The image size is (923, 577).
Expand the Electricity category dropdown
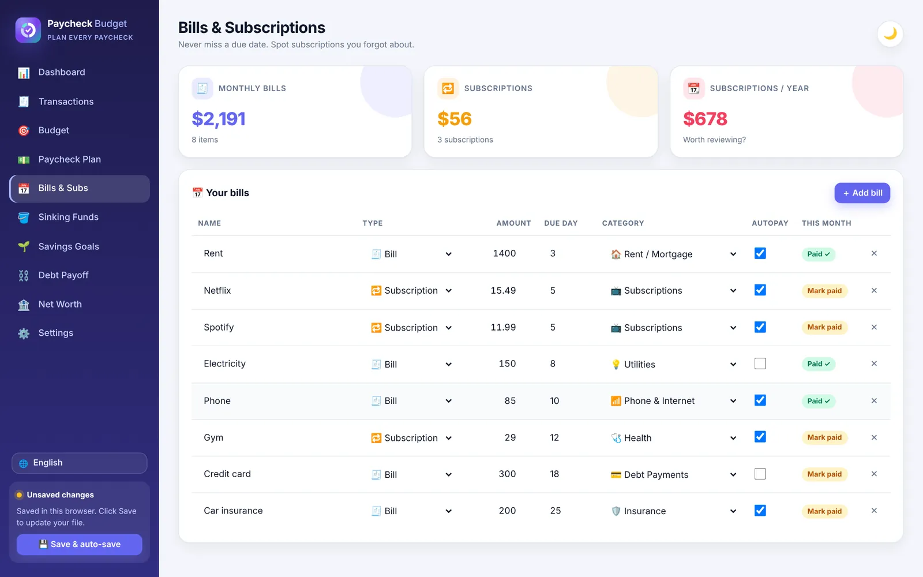(674, 364)
